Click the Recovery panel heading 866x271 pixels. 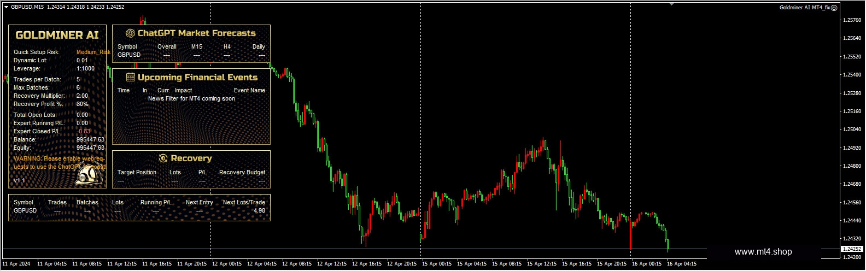[x=191, y=158]
